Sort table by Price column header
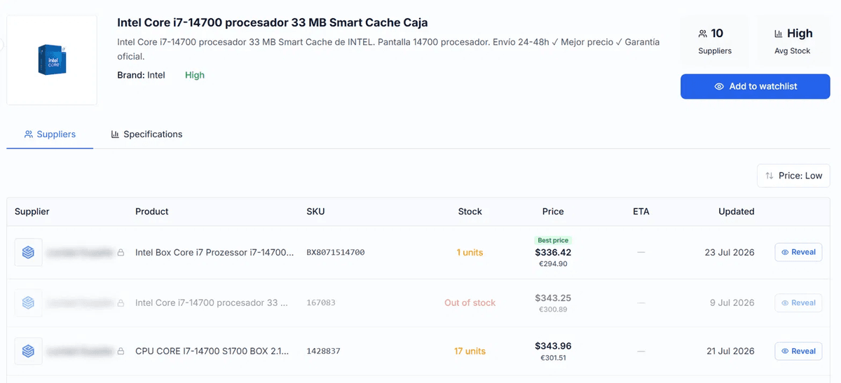This screenshot has height=383, width=841. coord(553,211)
